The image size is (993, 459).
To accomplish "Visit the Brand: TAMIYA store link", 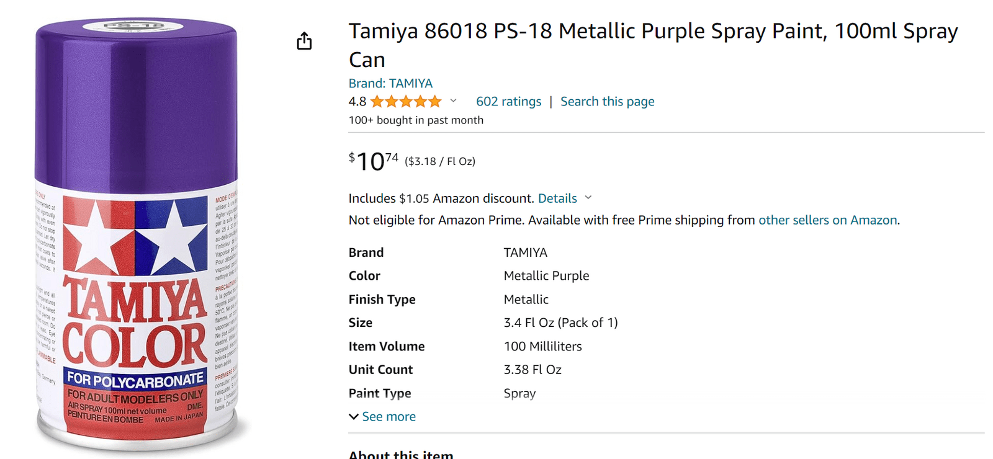I will point(390,83).
